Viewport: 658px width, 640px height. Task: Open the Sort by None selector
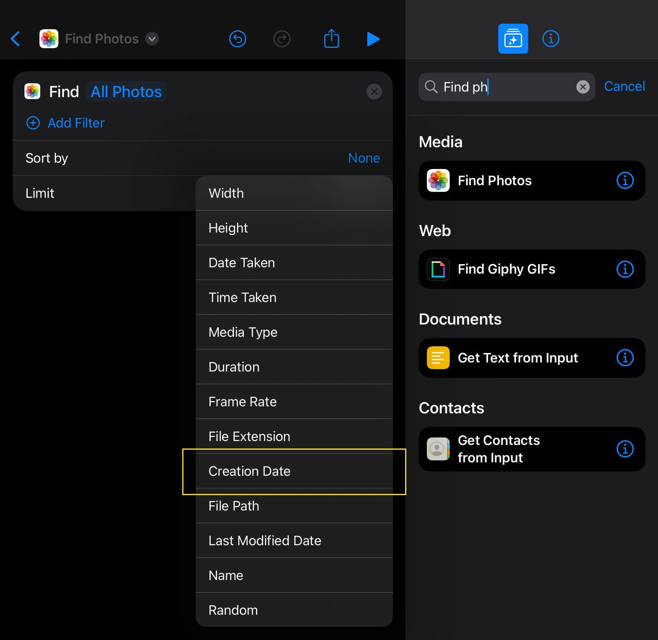[364, 158]
